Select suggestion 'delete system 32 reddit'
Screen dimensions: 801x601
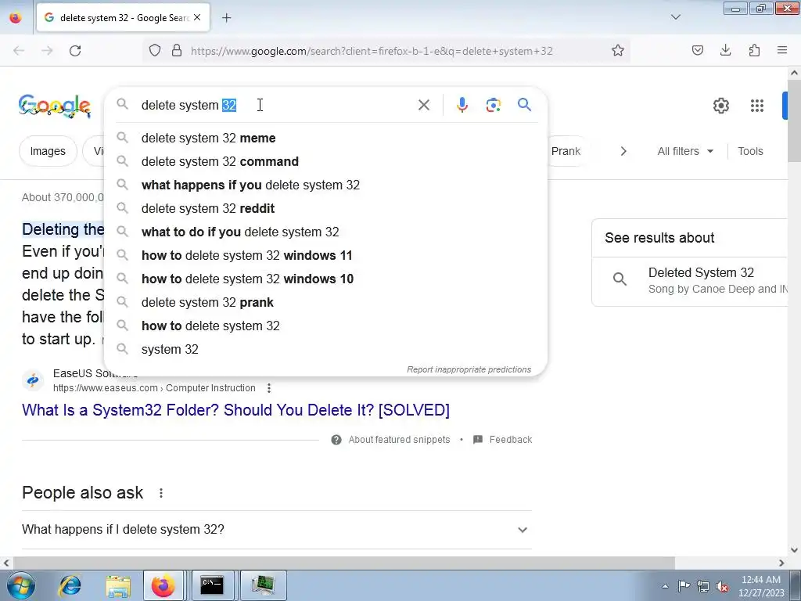[326, 208]
